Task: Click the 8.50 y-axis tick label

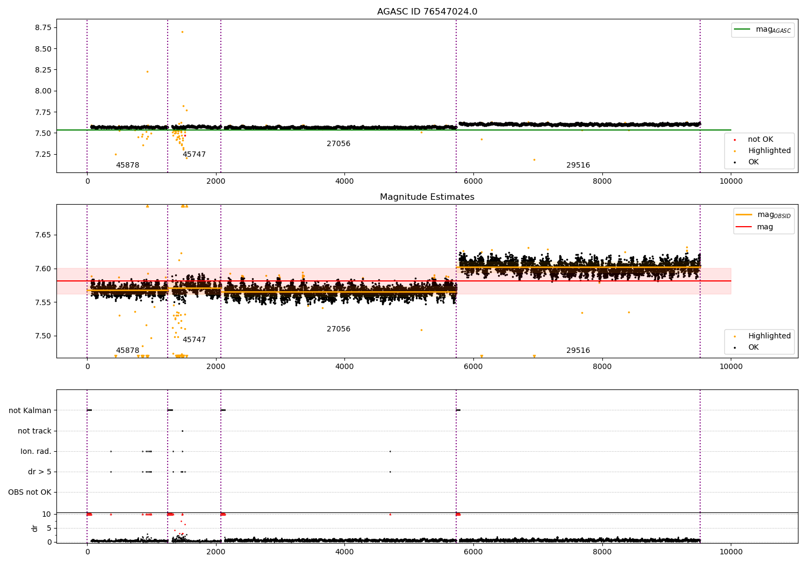Action: [x=43, y=49]
